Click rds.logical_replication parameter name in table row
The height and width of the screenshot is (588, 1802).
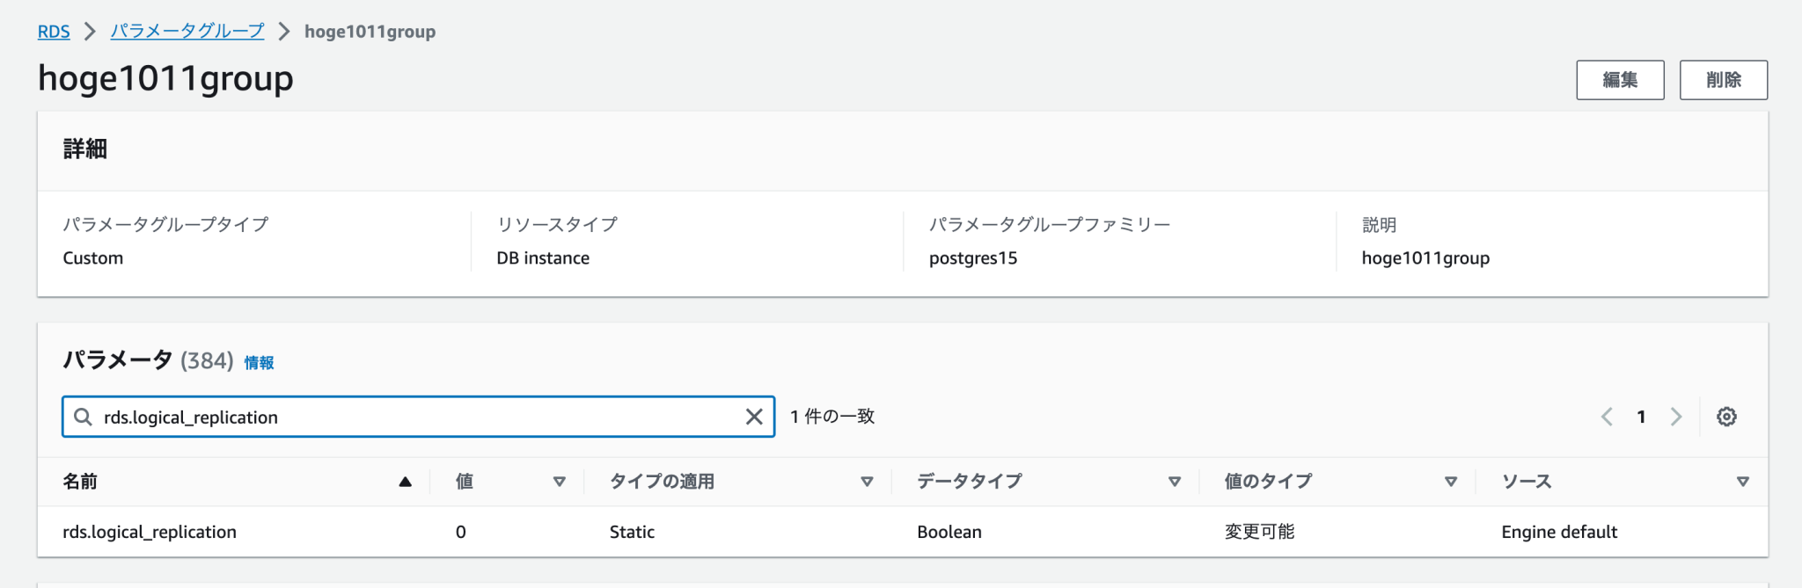coord(150,532)
